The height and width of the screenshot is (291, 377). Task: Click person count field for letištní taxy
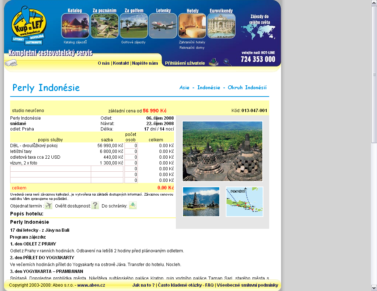coord(131,151)
